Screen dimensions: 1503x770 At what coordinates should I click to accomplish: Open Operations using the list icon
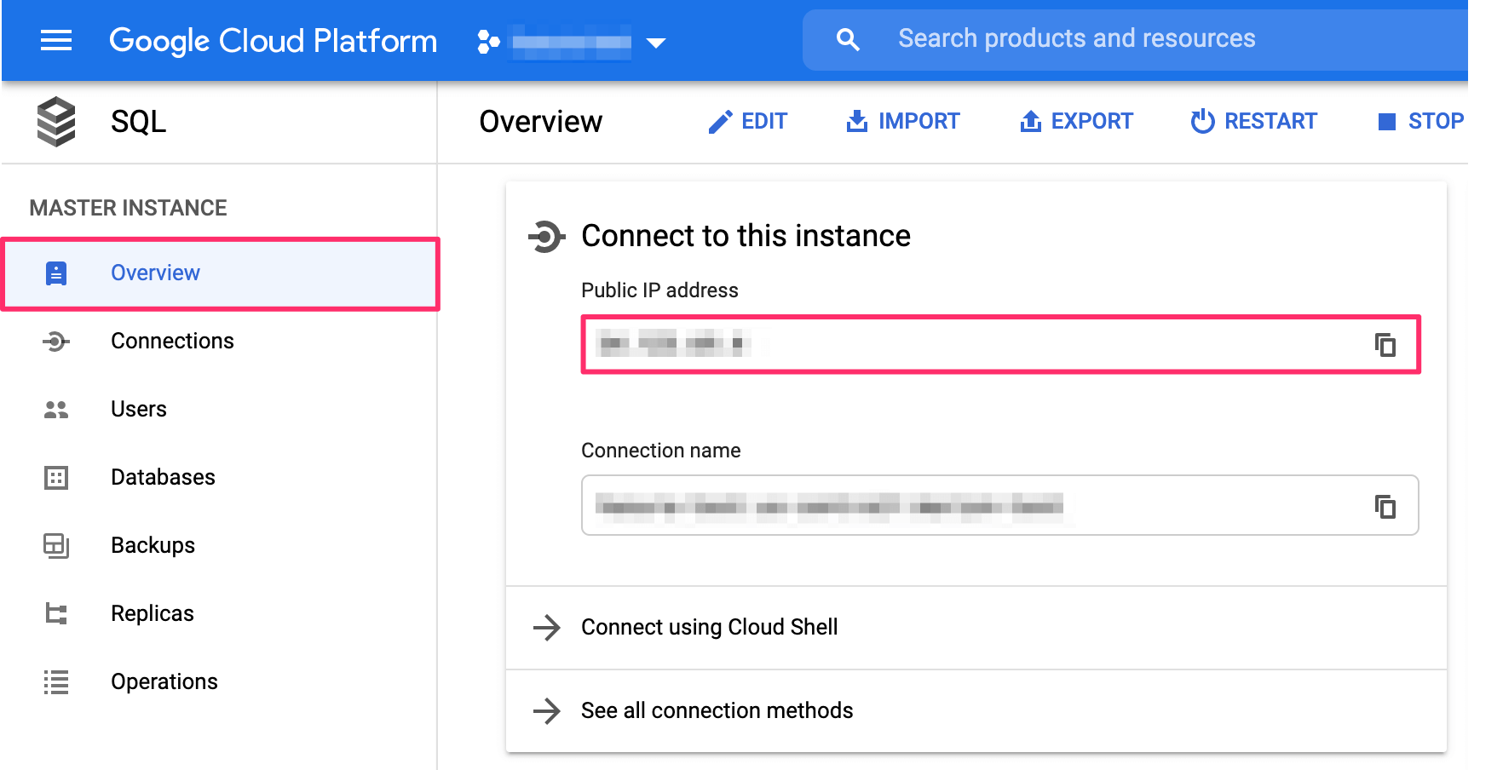[55, 681]
